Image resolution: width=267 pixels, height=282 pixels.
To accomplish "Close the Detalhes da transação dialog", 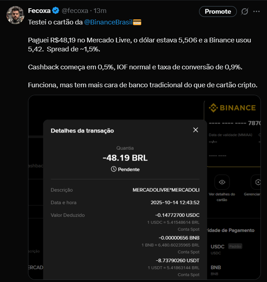I will (x=195, y=130).
